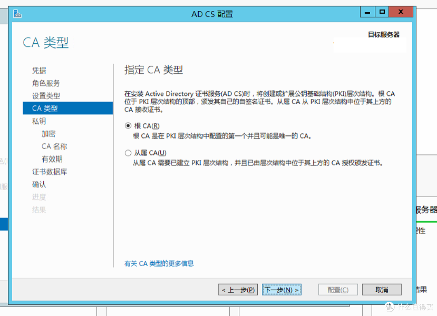Select the 从属 CA(U) radio button
This screenshot has width=437, height=316.
coord(128,152)
